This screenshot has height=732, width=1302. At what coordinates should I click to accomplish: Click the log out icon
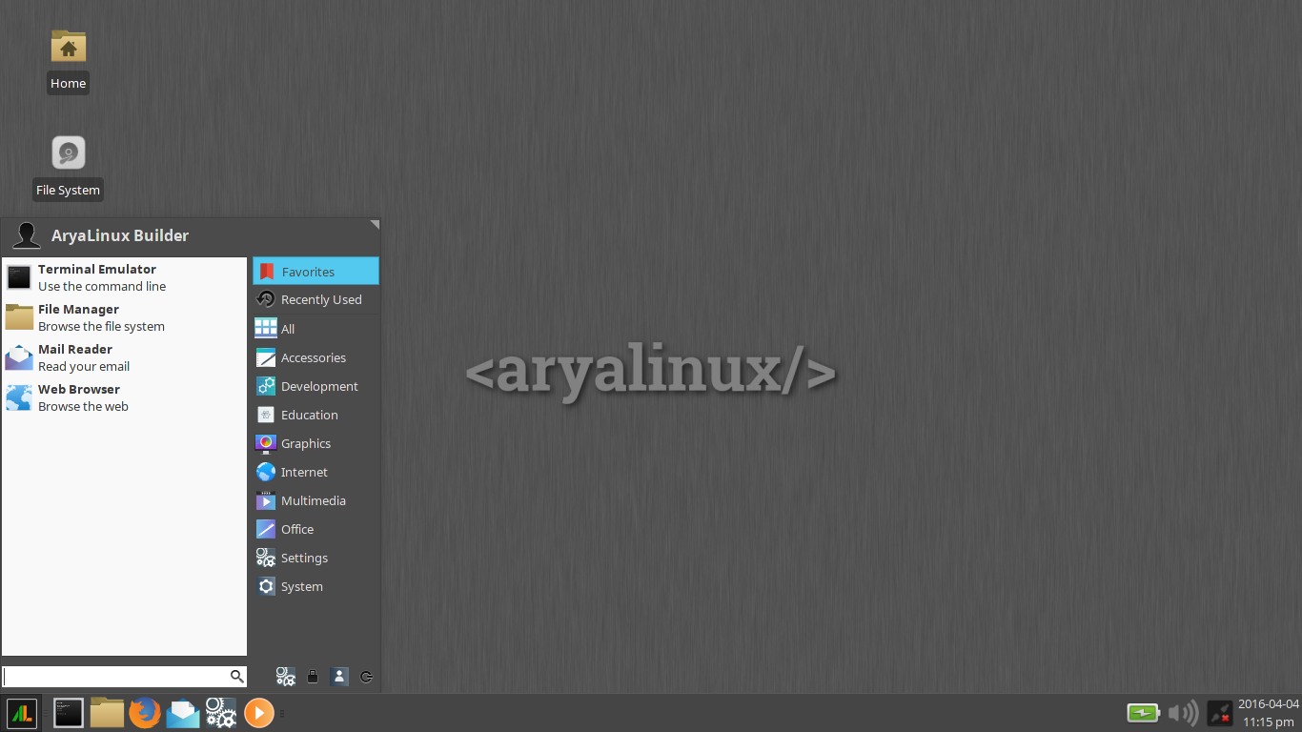(366, 677)
